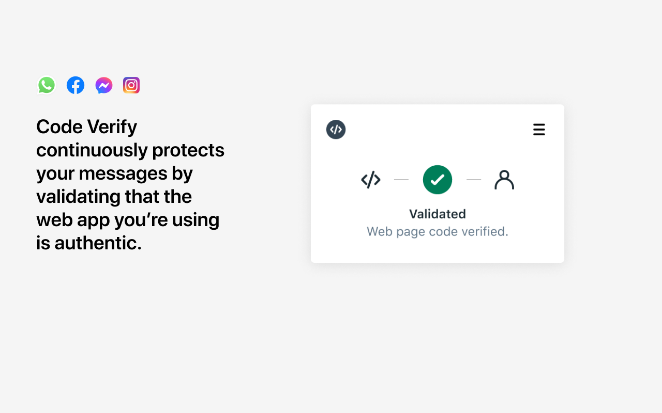Click the Code Verify round logo in popup
662x413 pixels.
point(336,130)
